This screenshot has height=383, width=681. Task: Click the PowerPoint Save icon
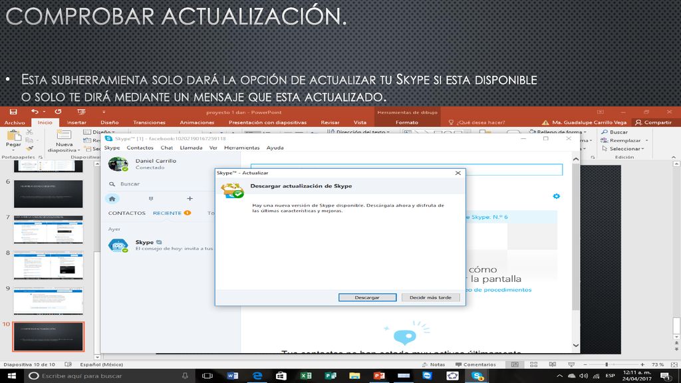pos(13,112)
